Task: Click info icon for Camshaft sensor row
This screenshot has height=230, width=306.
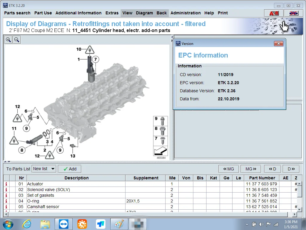Action: 6,207
